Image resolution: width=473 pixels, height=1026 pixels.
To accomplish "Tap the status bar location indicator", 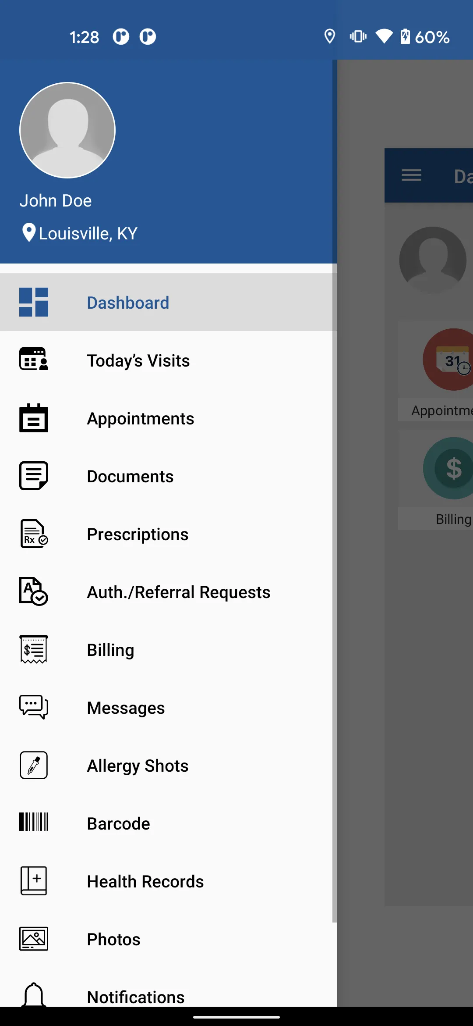I will (330, 36).
